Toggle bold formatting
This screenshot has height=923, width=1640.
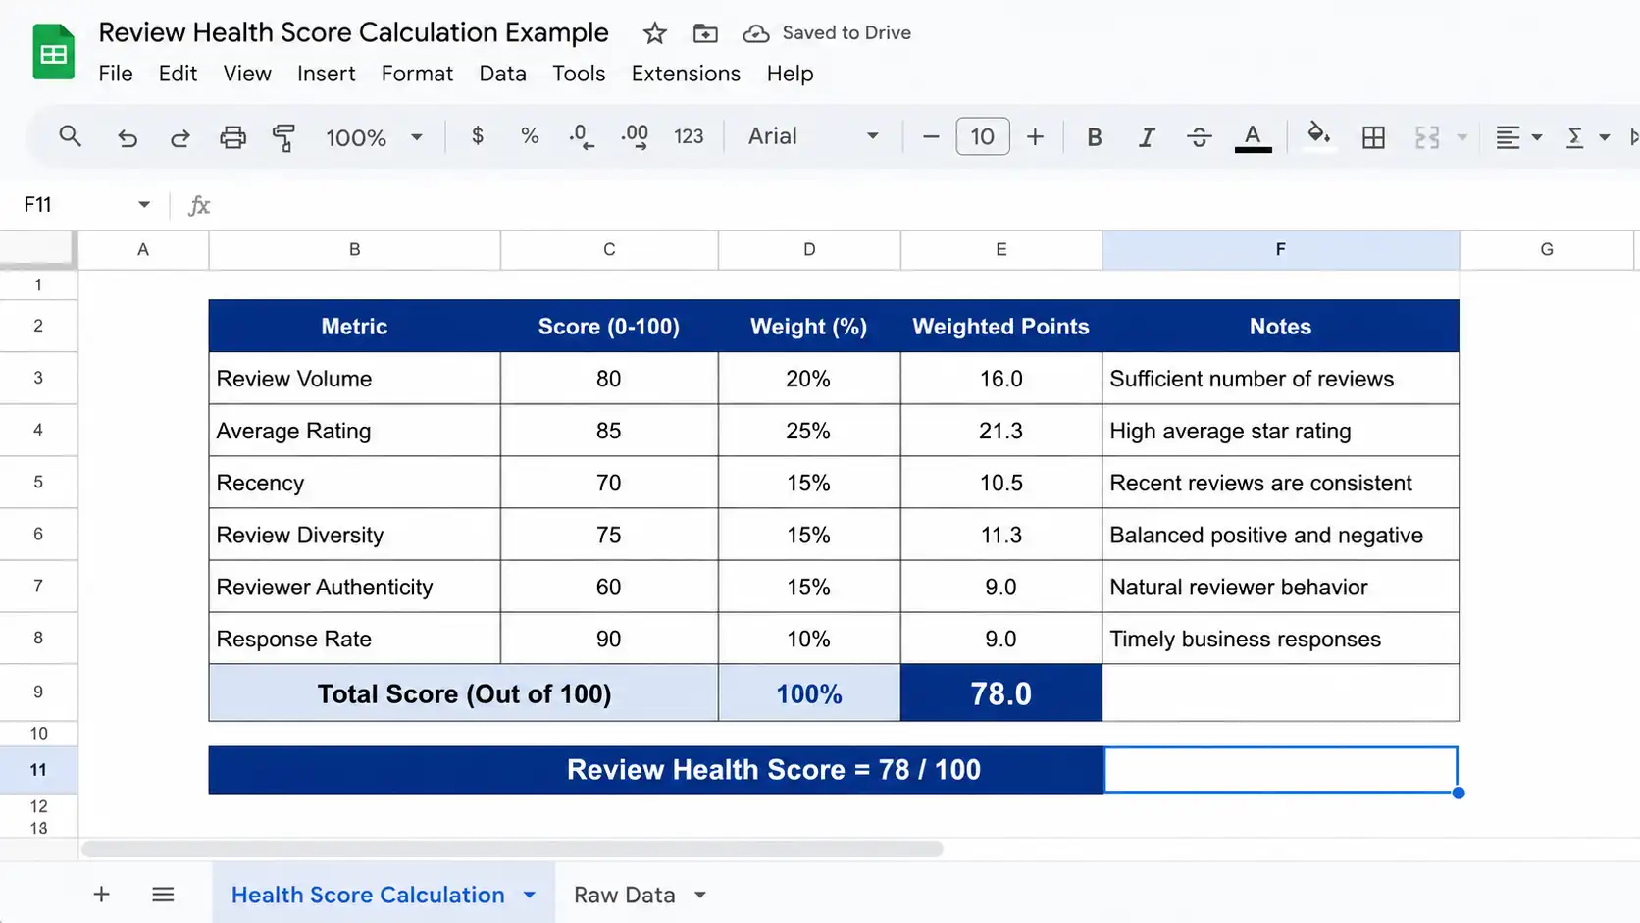click(1095, 137)
